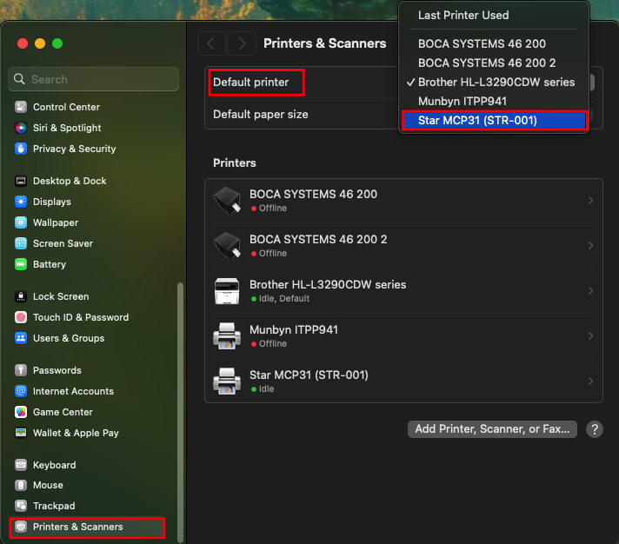The width and height of the screenshot is (619, 544).
Task: Click the sidebar vertical scrollbar
Action: click(181, 412)
